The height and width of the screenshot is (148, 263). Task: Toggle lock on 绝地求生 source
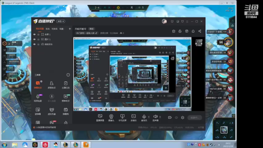(x=38, y=44)
